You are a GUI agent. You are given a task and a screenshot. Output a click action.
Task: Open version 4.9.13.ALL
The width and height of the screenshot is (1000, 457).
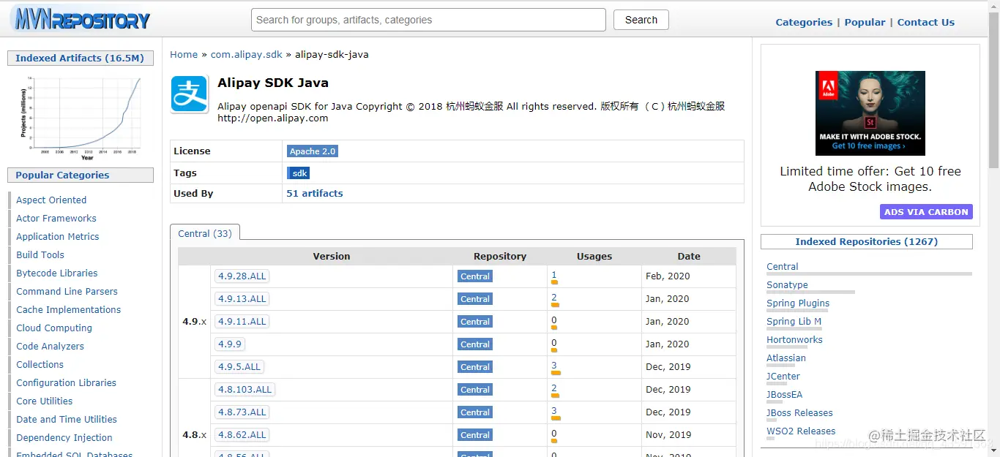(x=242, y=298)
